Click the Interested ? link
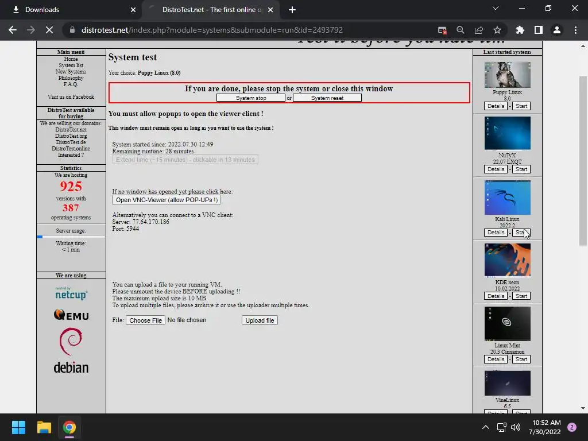Viewport: 588px width, 441px height. (71, 155)
